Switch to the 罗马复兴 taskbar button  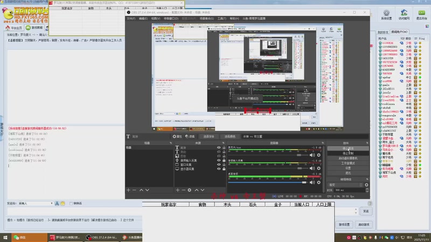66,237
